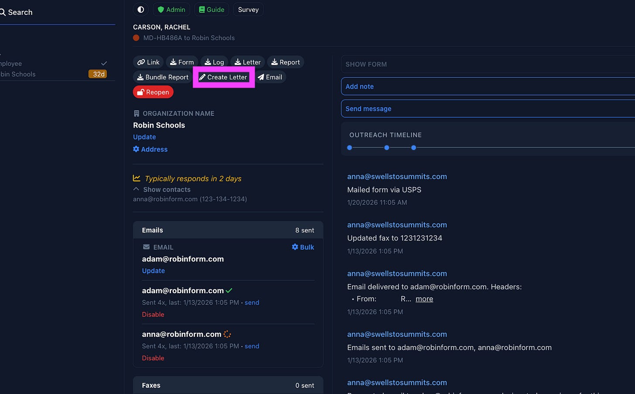Screen dimensions: 635x394
Task: Click the chart icon by Typically responds
Action: (137, 178)
